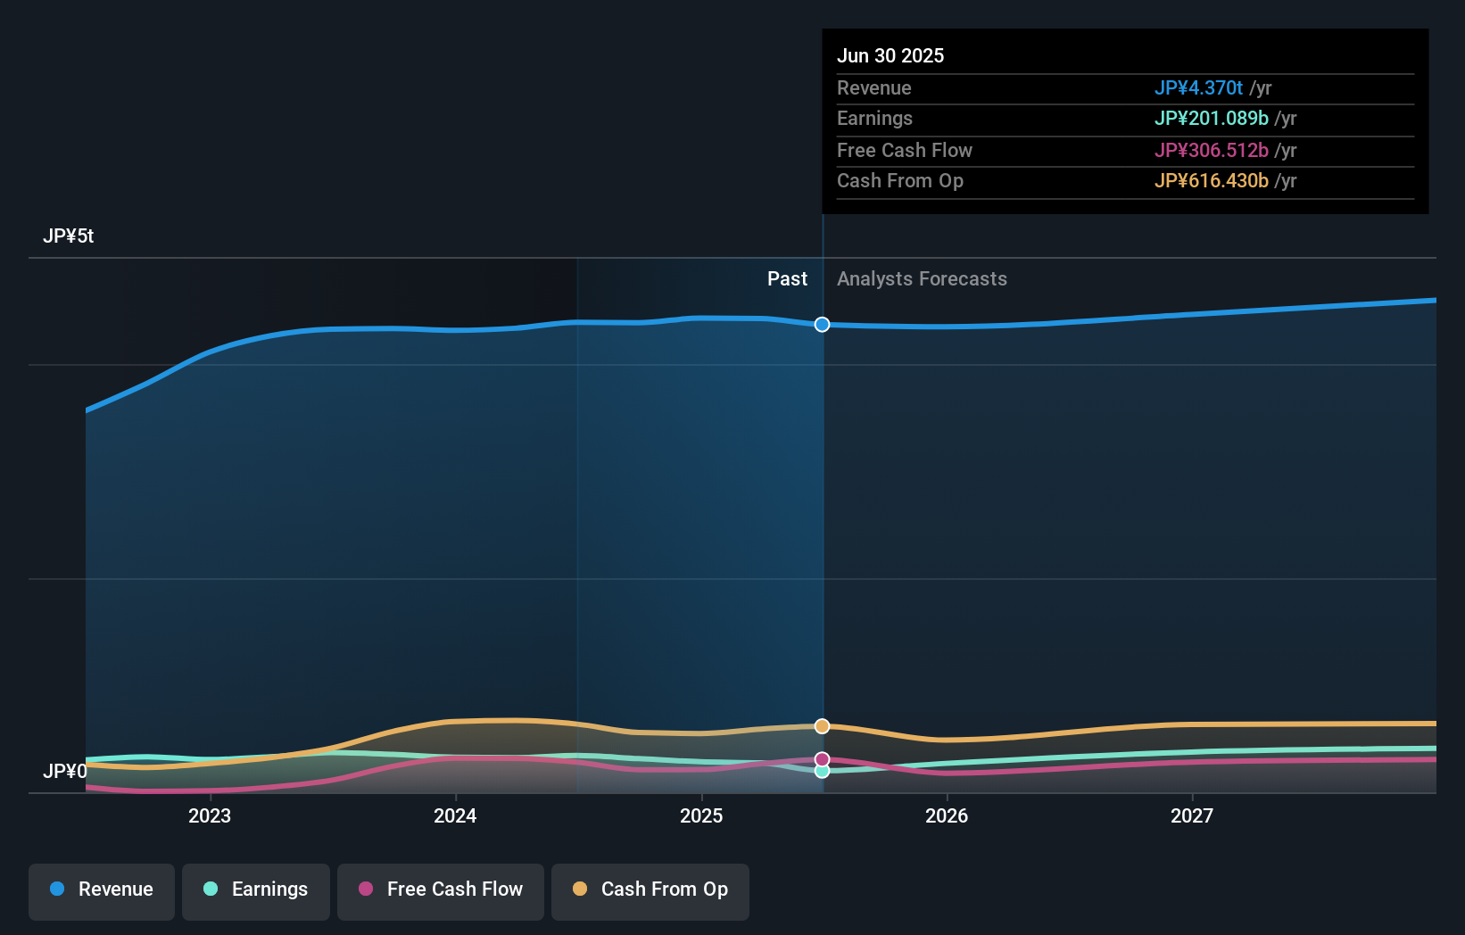Switch to the Past section of the chart

point(787,279)
